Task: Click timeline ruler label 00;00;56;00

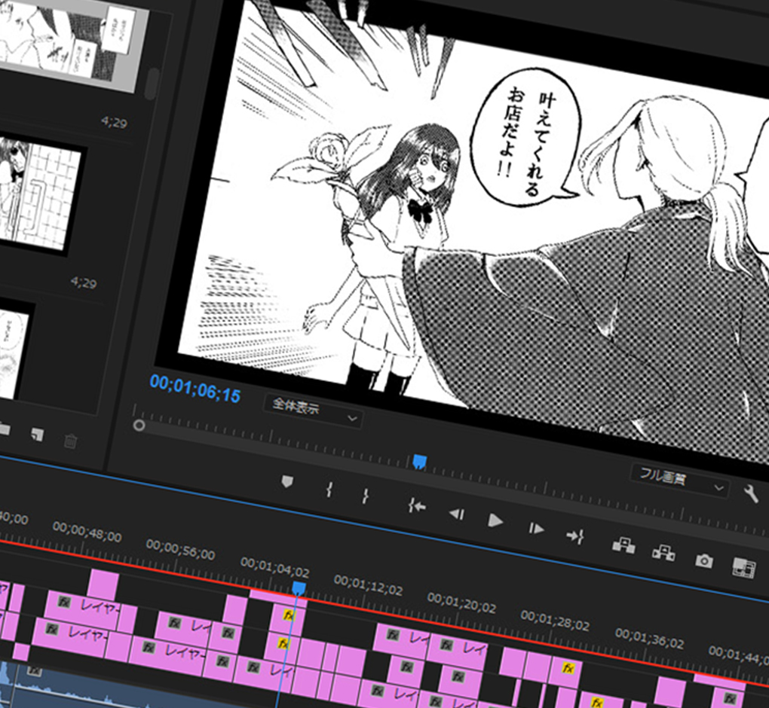Action: (180, 550)
